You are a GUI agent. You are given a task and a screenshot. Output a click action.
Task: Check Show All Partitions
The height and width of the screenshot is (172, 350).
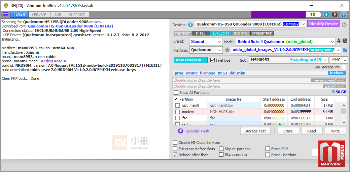pos(176,92)
